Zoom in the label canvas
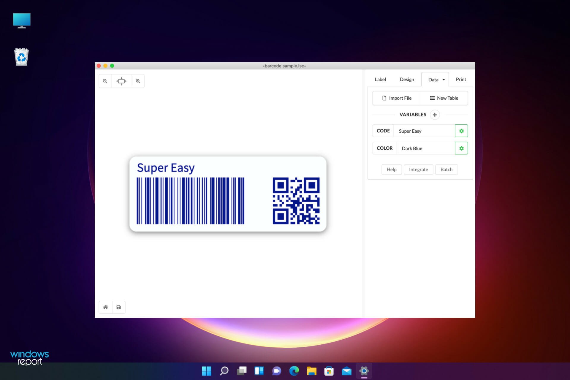Screen dimensions: 570x380 point(138,81)
